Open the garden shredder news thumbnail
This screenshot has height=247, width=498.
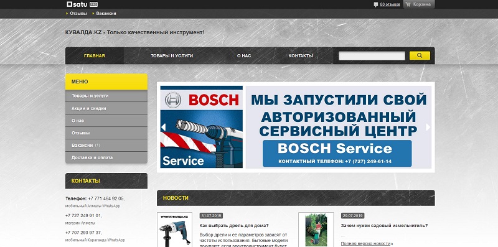point(316,230)
